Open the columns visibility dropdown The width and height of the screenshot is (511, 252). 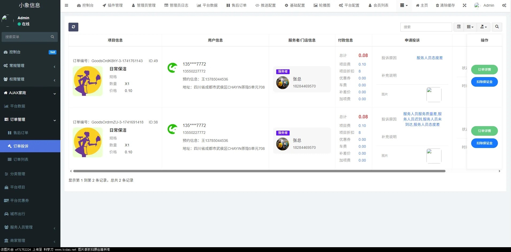click(470, 27)
